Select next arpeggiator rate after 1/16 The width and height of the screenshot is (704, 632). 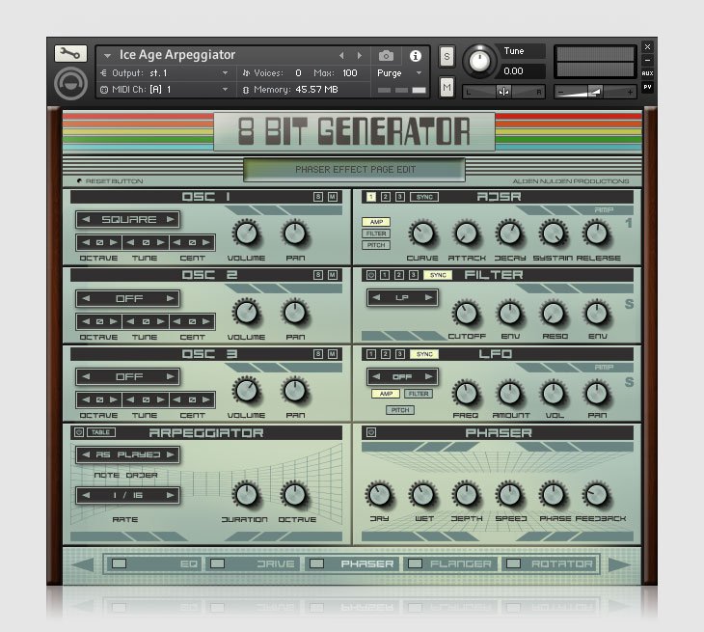170,495
